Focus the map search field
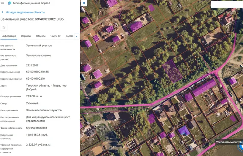This screenshot has width=243, height=156. pos(227,5)
